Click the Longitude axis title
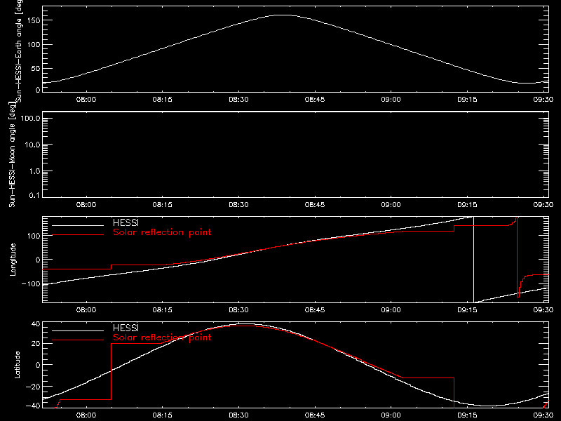This screenshot has height=421, width=561. [x=13, y=260]
